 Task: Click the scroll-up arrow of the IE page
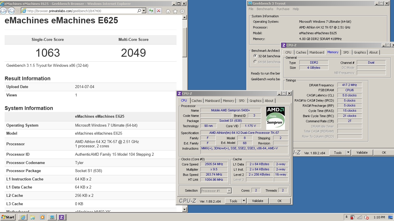pyautogui.click(x=185, y=17)
